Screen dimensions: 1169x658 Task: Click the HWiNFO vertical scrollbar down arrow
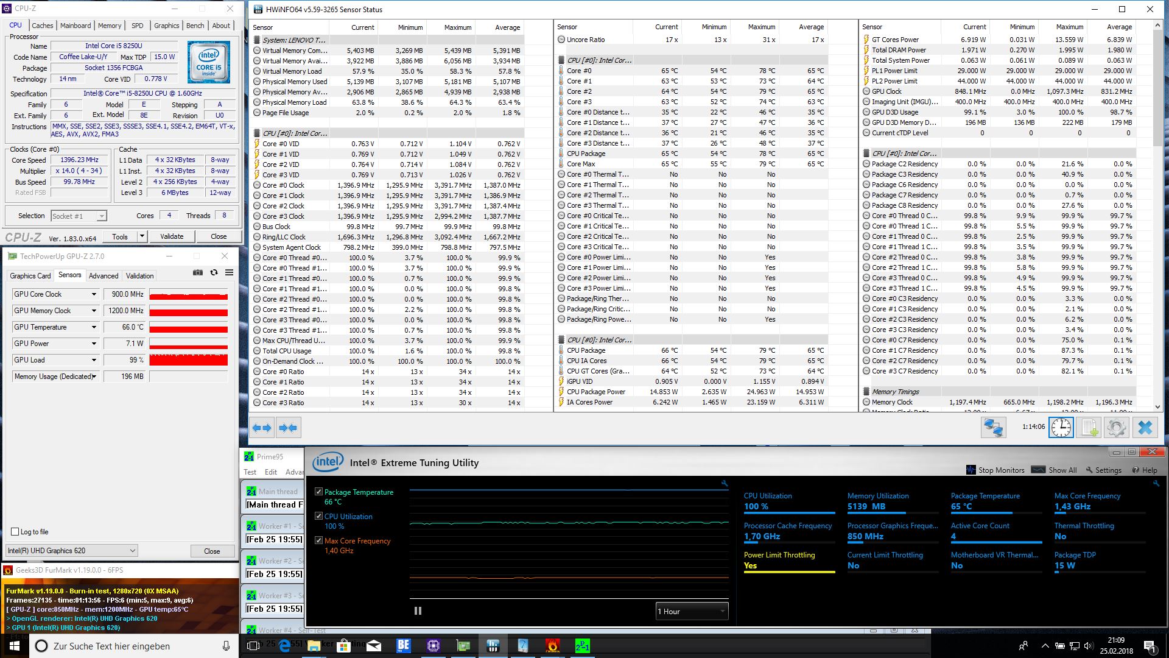[x=1157, y=407]
